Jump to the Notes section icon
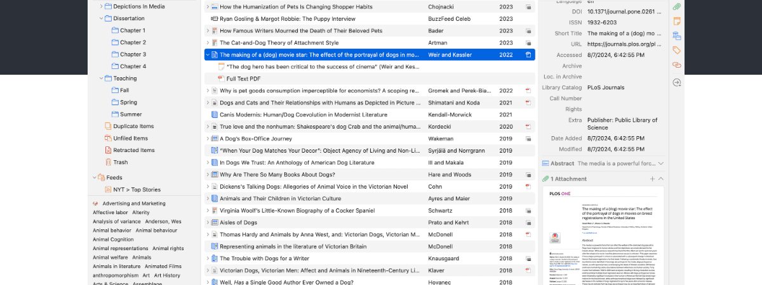The image size is (762, 285). tap(676, 22)
